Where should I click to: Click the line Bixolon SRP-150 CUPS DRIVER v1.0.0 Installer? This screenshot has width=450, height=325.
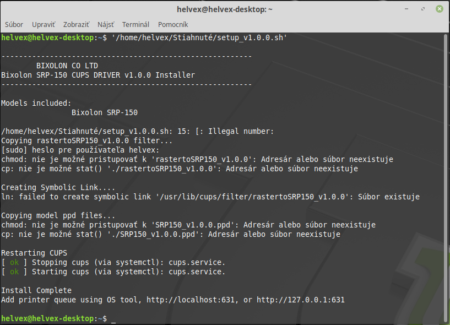coord(98,75)
